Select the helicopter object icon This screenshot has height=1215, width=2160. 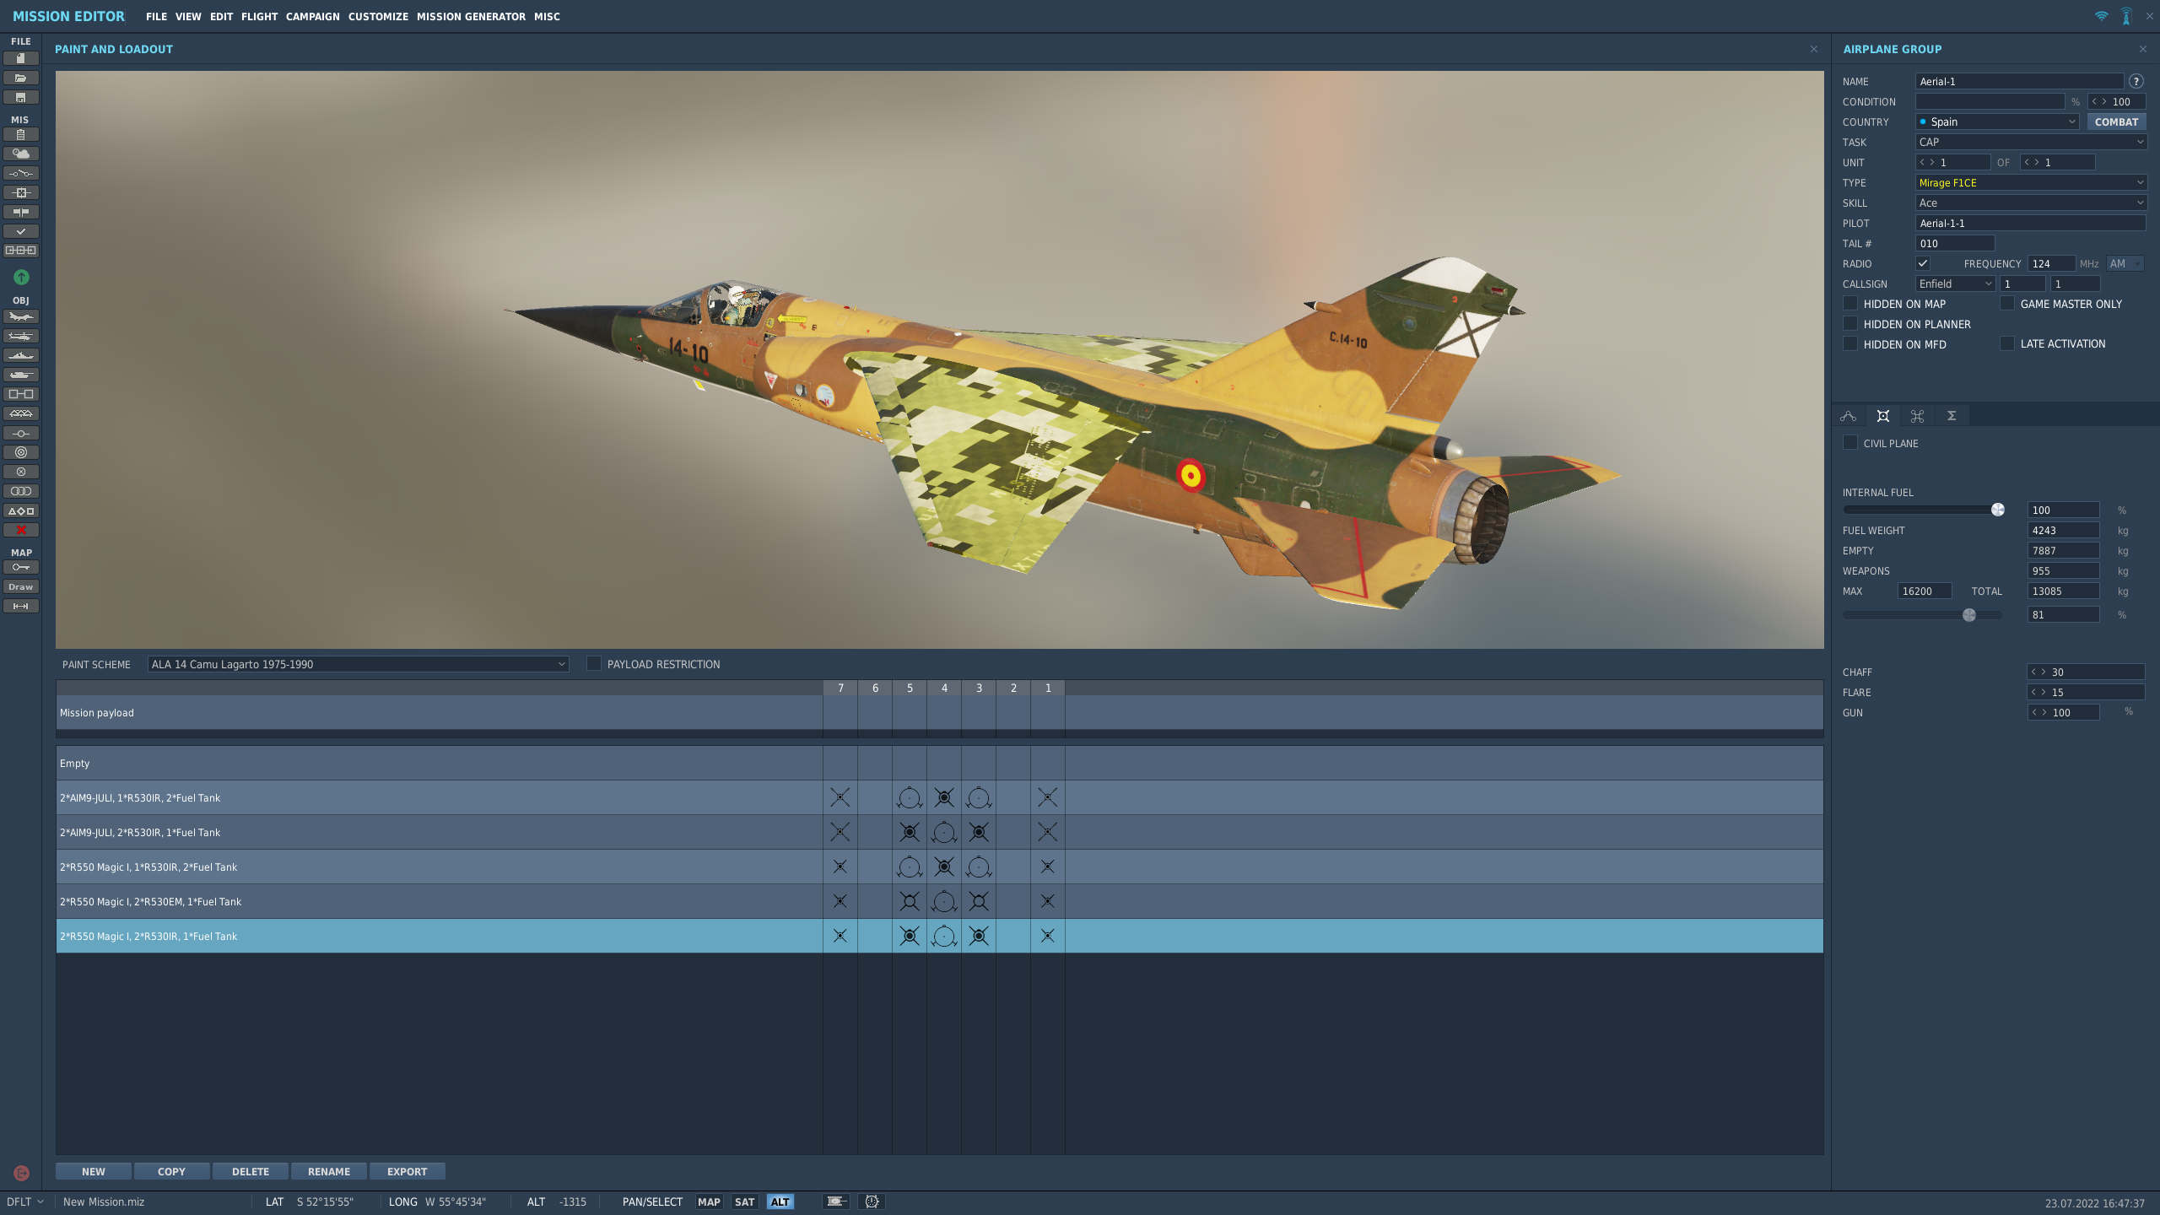21,337
